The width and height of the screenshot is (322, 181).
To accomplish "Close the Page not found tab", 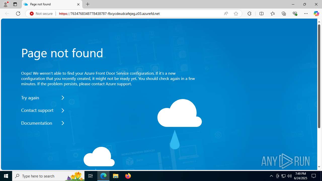I will pos(78,4).
